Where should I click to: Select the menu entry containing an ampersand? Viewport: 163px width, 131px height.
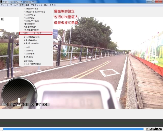click(x=36, y=21)
